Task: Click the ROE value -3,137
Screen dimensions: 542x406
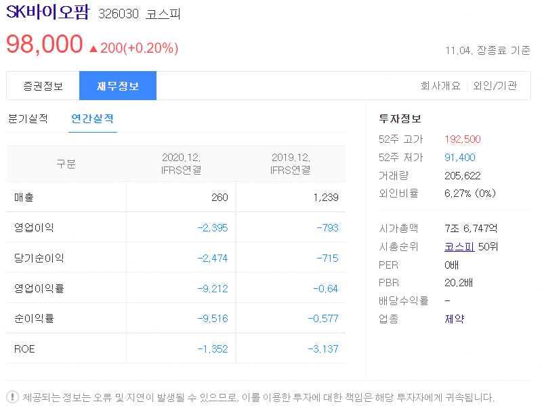Action: point(323,349)
